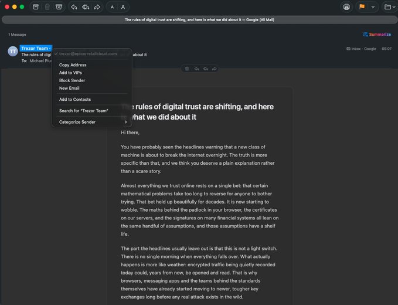
Task: Decrease text size with small A button
Action: (112, 8)
